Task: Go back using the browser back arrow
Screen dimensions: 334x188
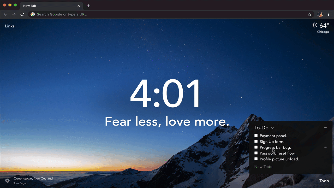Action: tap(5, 14)
